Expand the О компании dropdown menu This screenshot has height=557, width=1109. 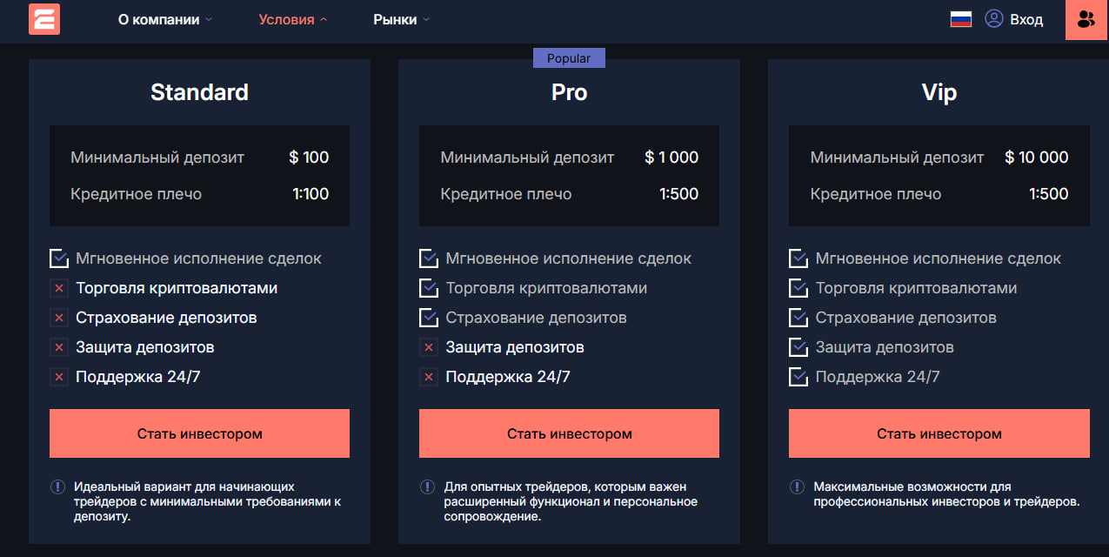click(165, 19)
